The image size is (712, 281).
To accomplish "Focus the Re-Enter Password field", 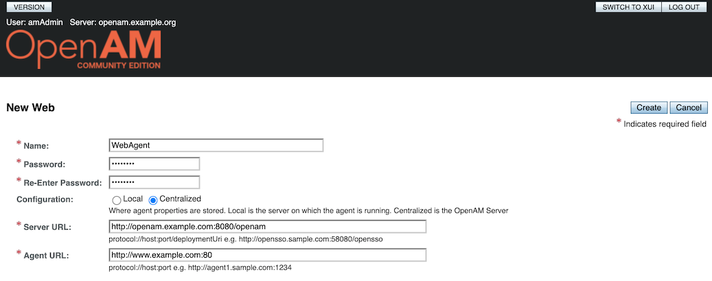I will click(154, 182).
